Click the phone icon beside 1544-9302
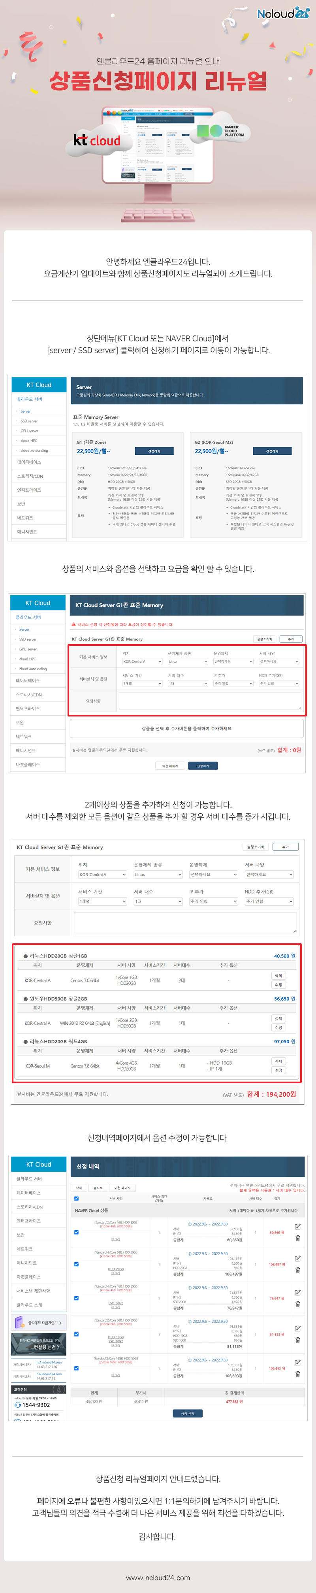Image resolution: width=316 pixels, height=1593 pixels. [17, 1405]
